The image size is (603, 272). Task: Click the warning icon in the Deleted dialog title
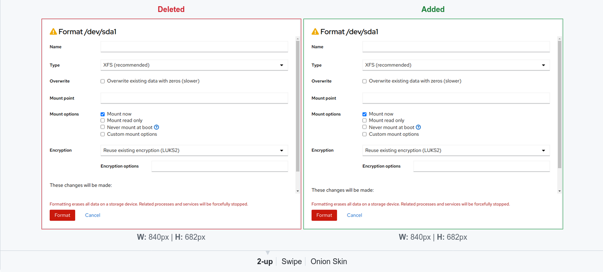[53, 31]
